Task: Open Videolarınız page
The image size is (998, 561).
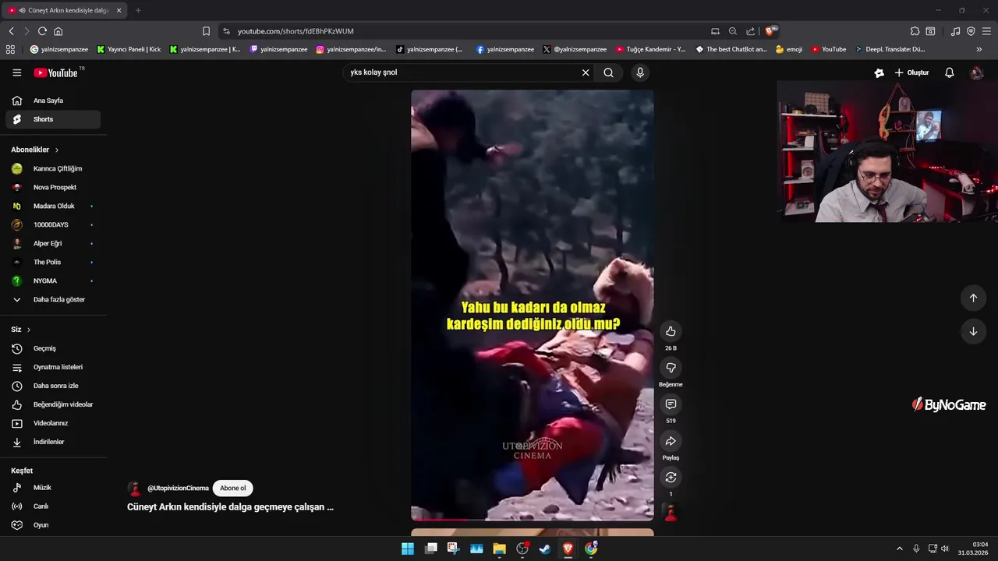Action: pyautogui.click(x=53, y=423)
